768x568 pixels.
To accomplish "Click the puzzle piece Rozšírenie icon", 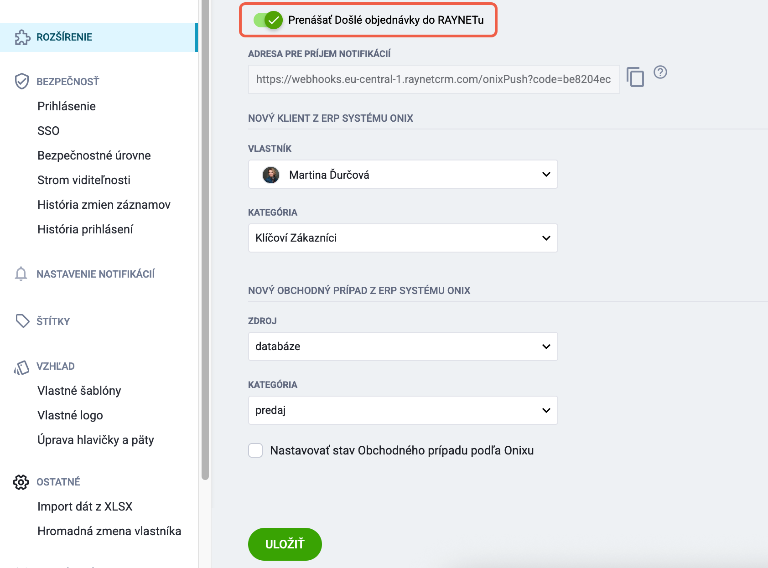I will tap(22, 37).
